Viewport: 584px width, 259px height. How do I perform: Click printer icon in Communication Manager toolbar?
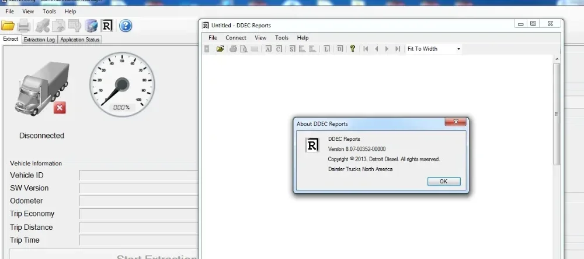click(24, 26)
